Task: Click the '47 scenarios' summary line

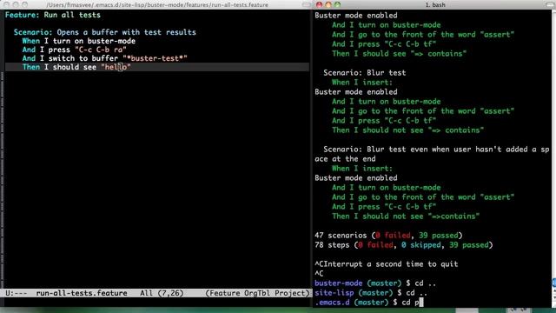Action: [388, 236]
